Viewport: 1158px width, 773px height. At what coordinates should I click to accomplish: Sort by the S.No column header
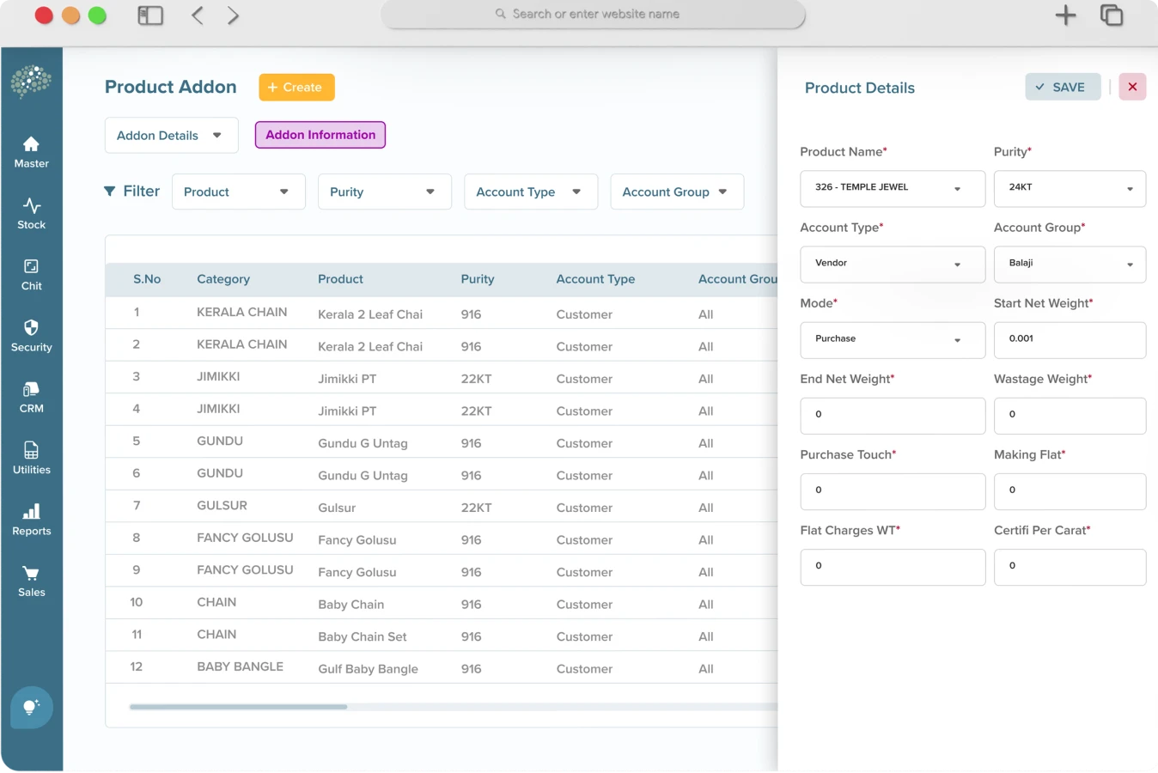[147, 279]
